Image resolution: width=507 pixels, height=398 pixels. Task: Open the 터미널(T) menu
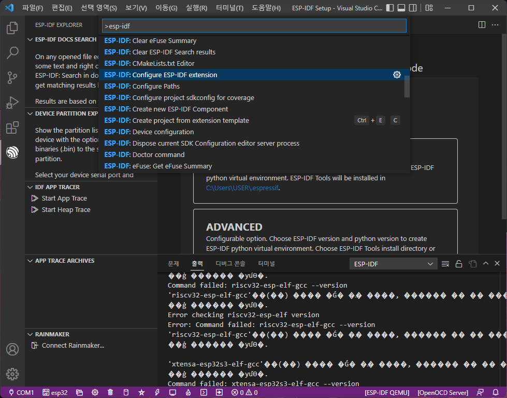coord(229,8)
